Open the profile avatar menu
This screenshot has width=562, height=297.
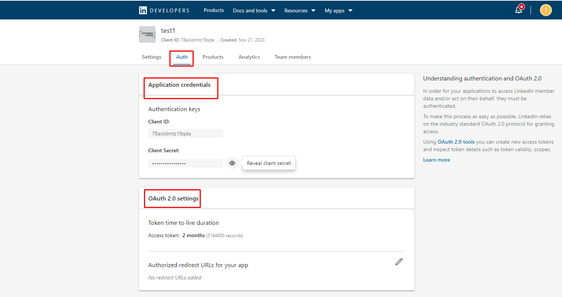(546, 10)
